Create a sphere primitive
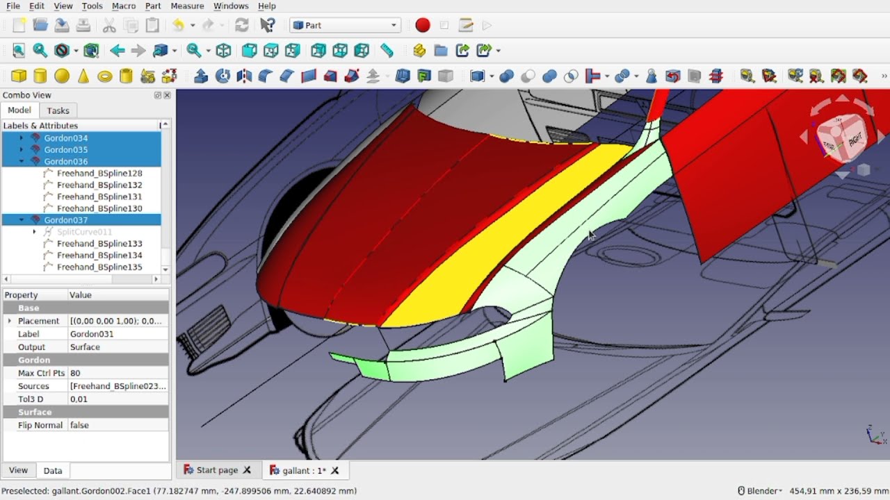Screen dimensions: 890x500 point(62,76)
